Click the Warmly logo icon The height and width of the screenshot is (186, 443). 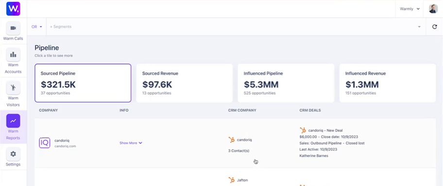13,9
